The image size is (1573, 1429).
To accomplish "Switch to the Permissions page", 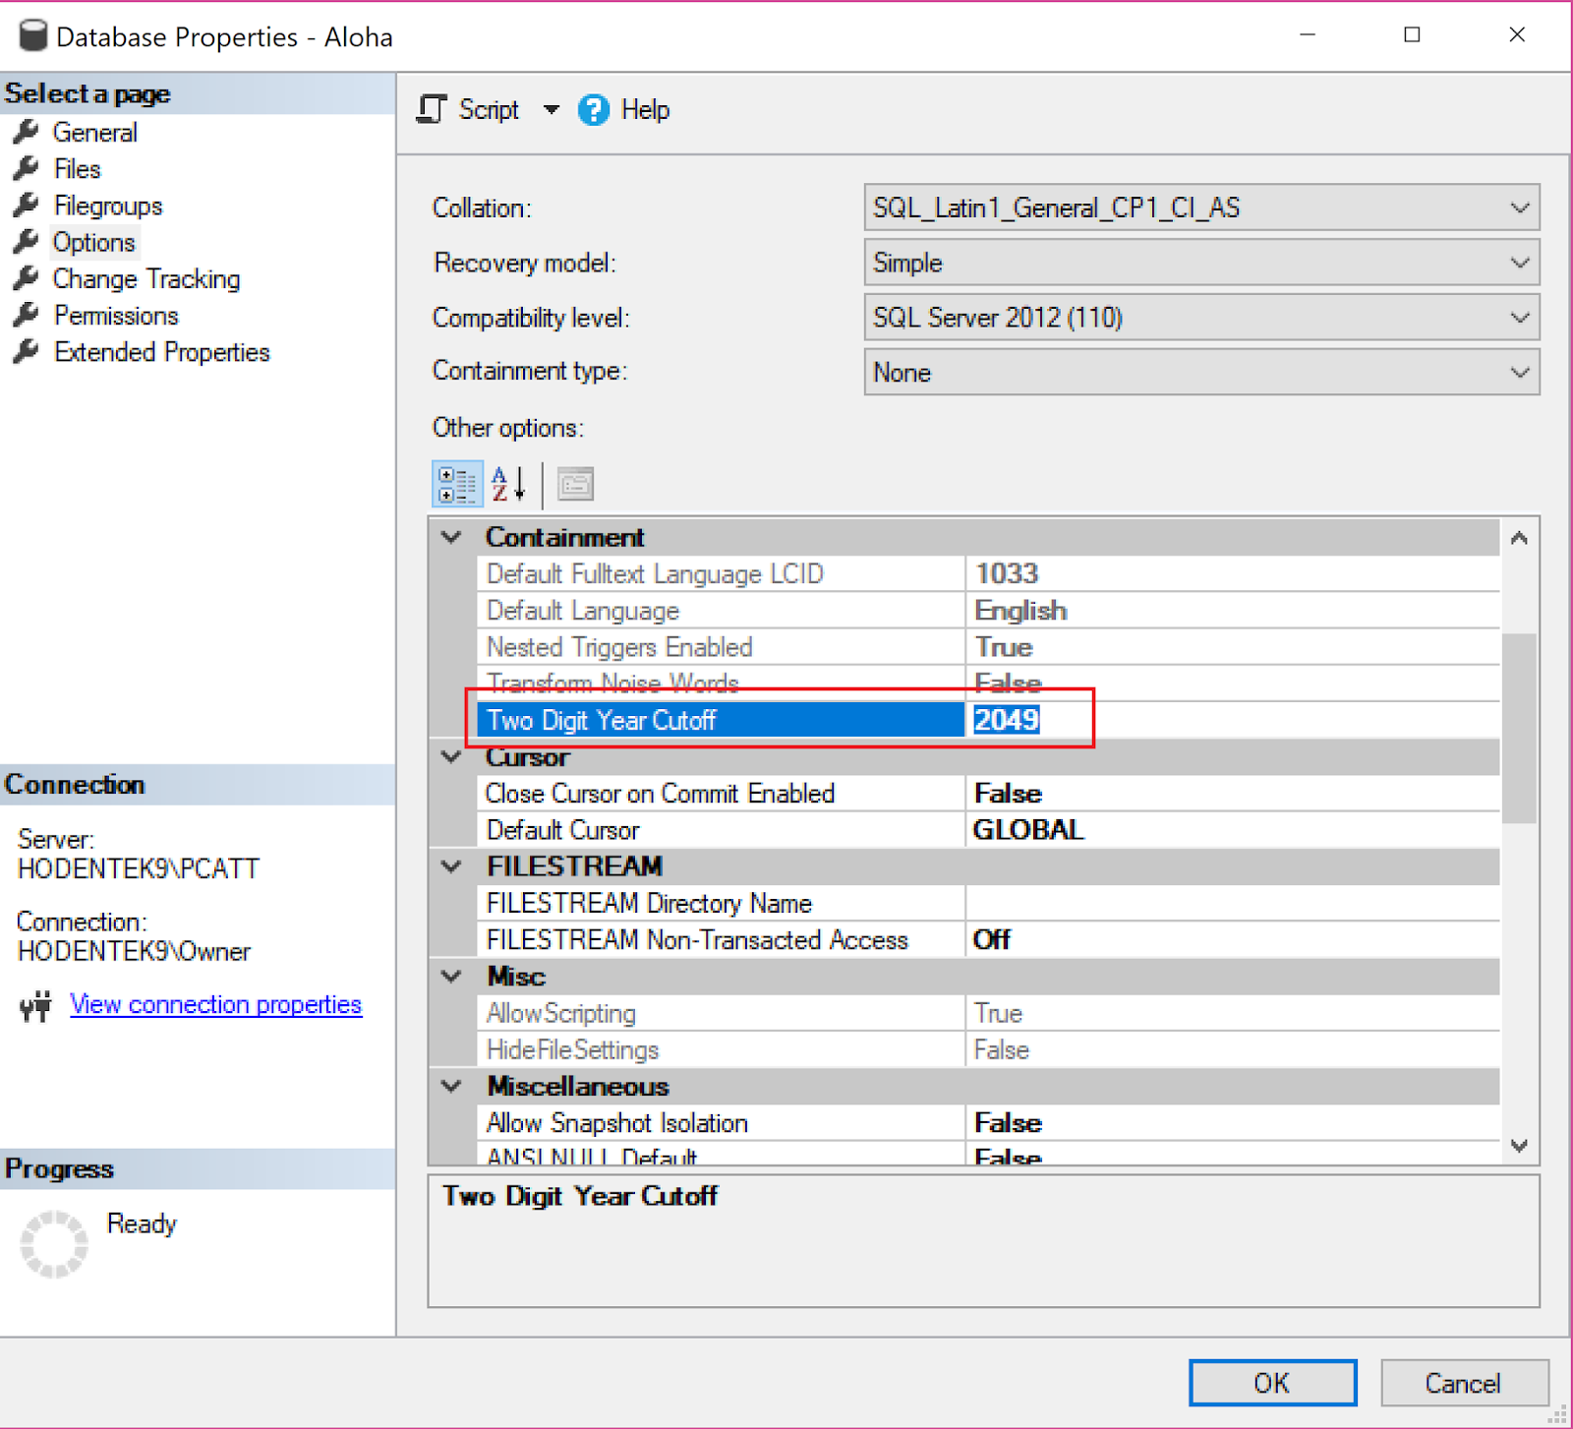I will pyautogui.click(x=115, y=315).
